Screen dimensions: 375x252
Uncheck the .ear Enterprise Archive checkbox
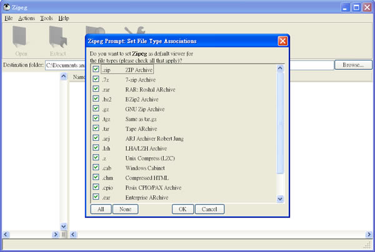(96, 197)
